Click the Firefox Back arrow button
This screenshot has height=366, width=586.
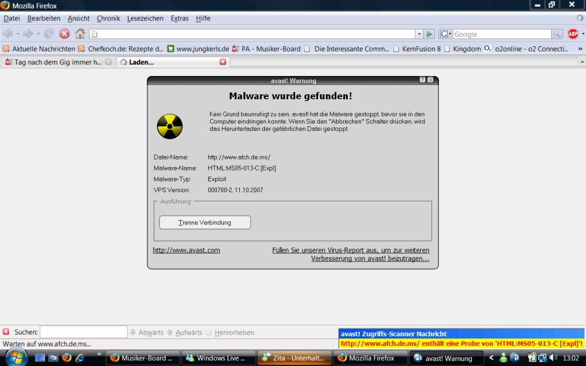click(7, 34)
